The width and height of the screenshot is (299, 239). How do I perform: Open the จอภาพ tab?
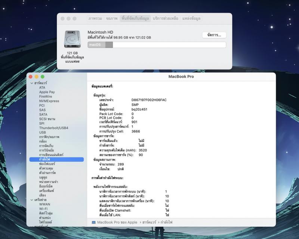[x=112, y=18]
